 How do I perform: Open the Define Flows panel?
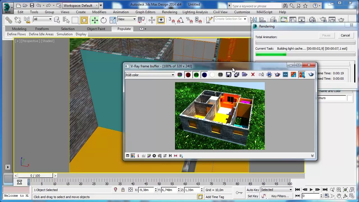click(x=16, y=34)
